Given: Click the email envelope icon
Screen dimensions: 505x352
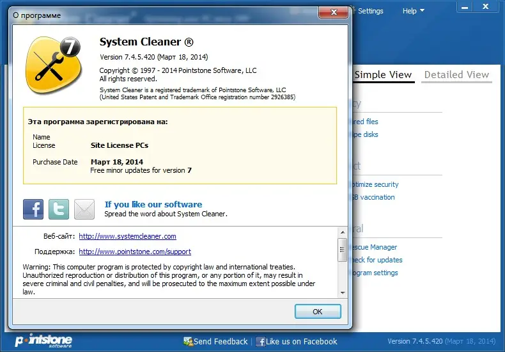Looking at the screenshot, I should [x=84, y=209].
